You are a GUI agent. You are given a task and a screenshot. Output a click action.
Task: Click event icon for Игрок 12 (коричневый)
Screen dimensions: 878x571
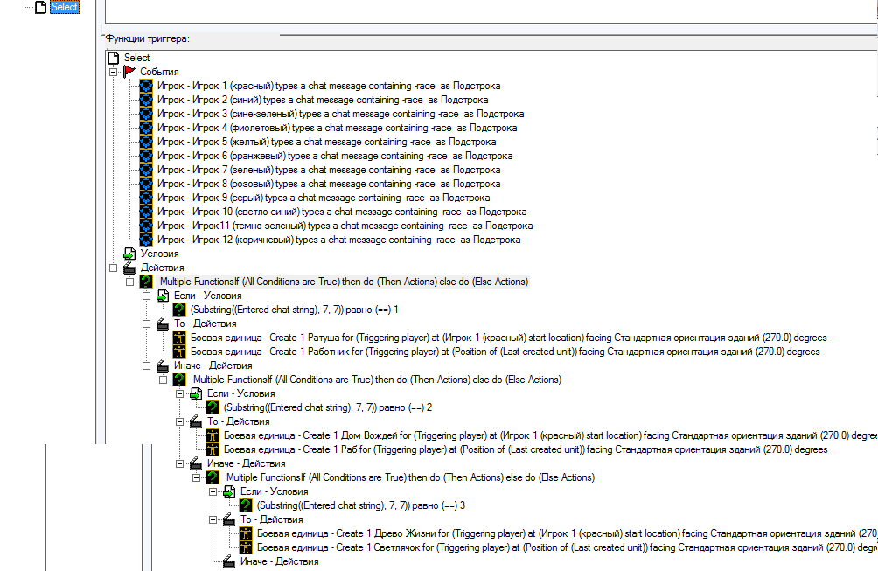146,240
